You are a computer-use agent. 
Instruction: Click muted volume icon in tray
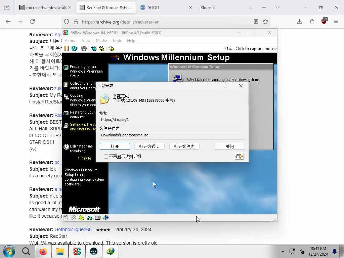(302, 251)
